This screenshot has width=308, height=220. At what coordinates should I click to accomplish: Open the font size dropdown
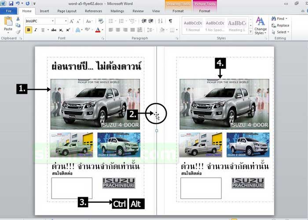pos(66,21)
